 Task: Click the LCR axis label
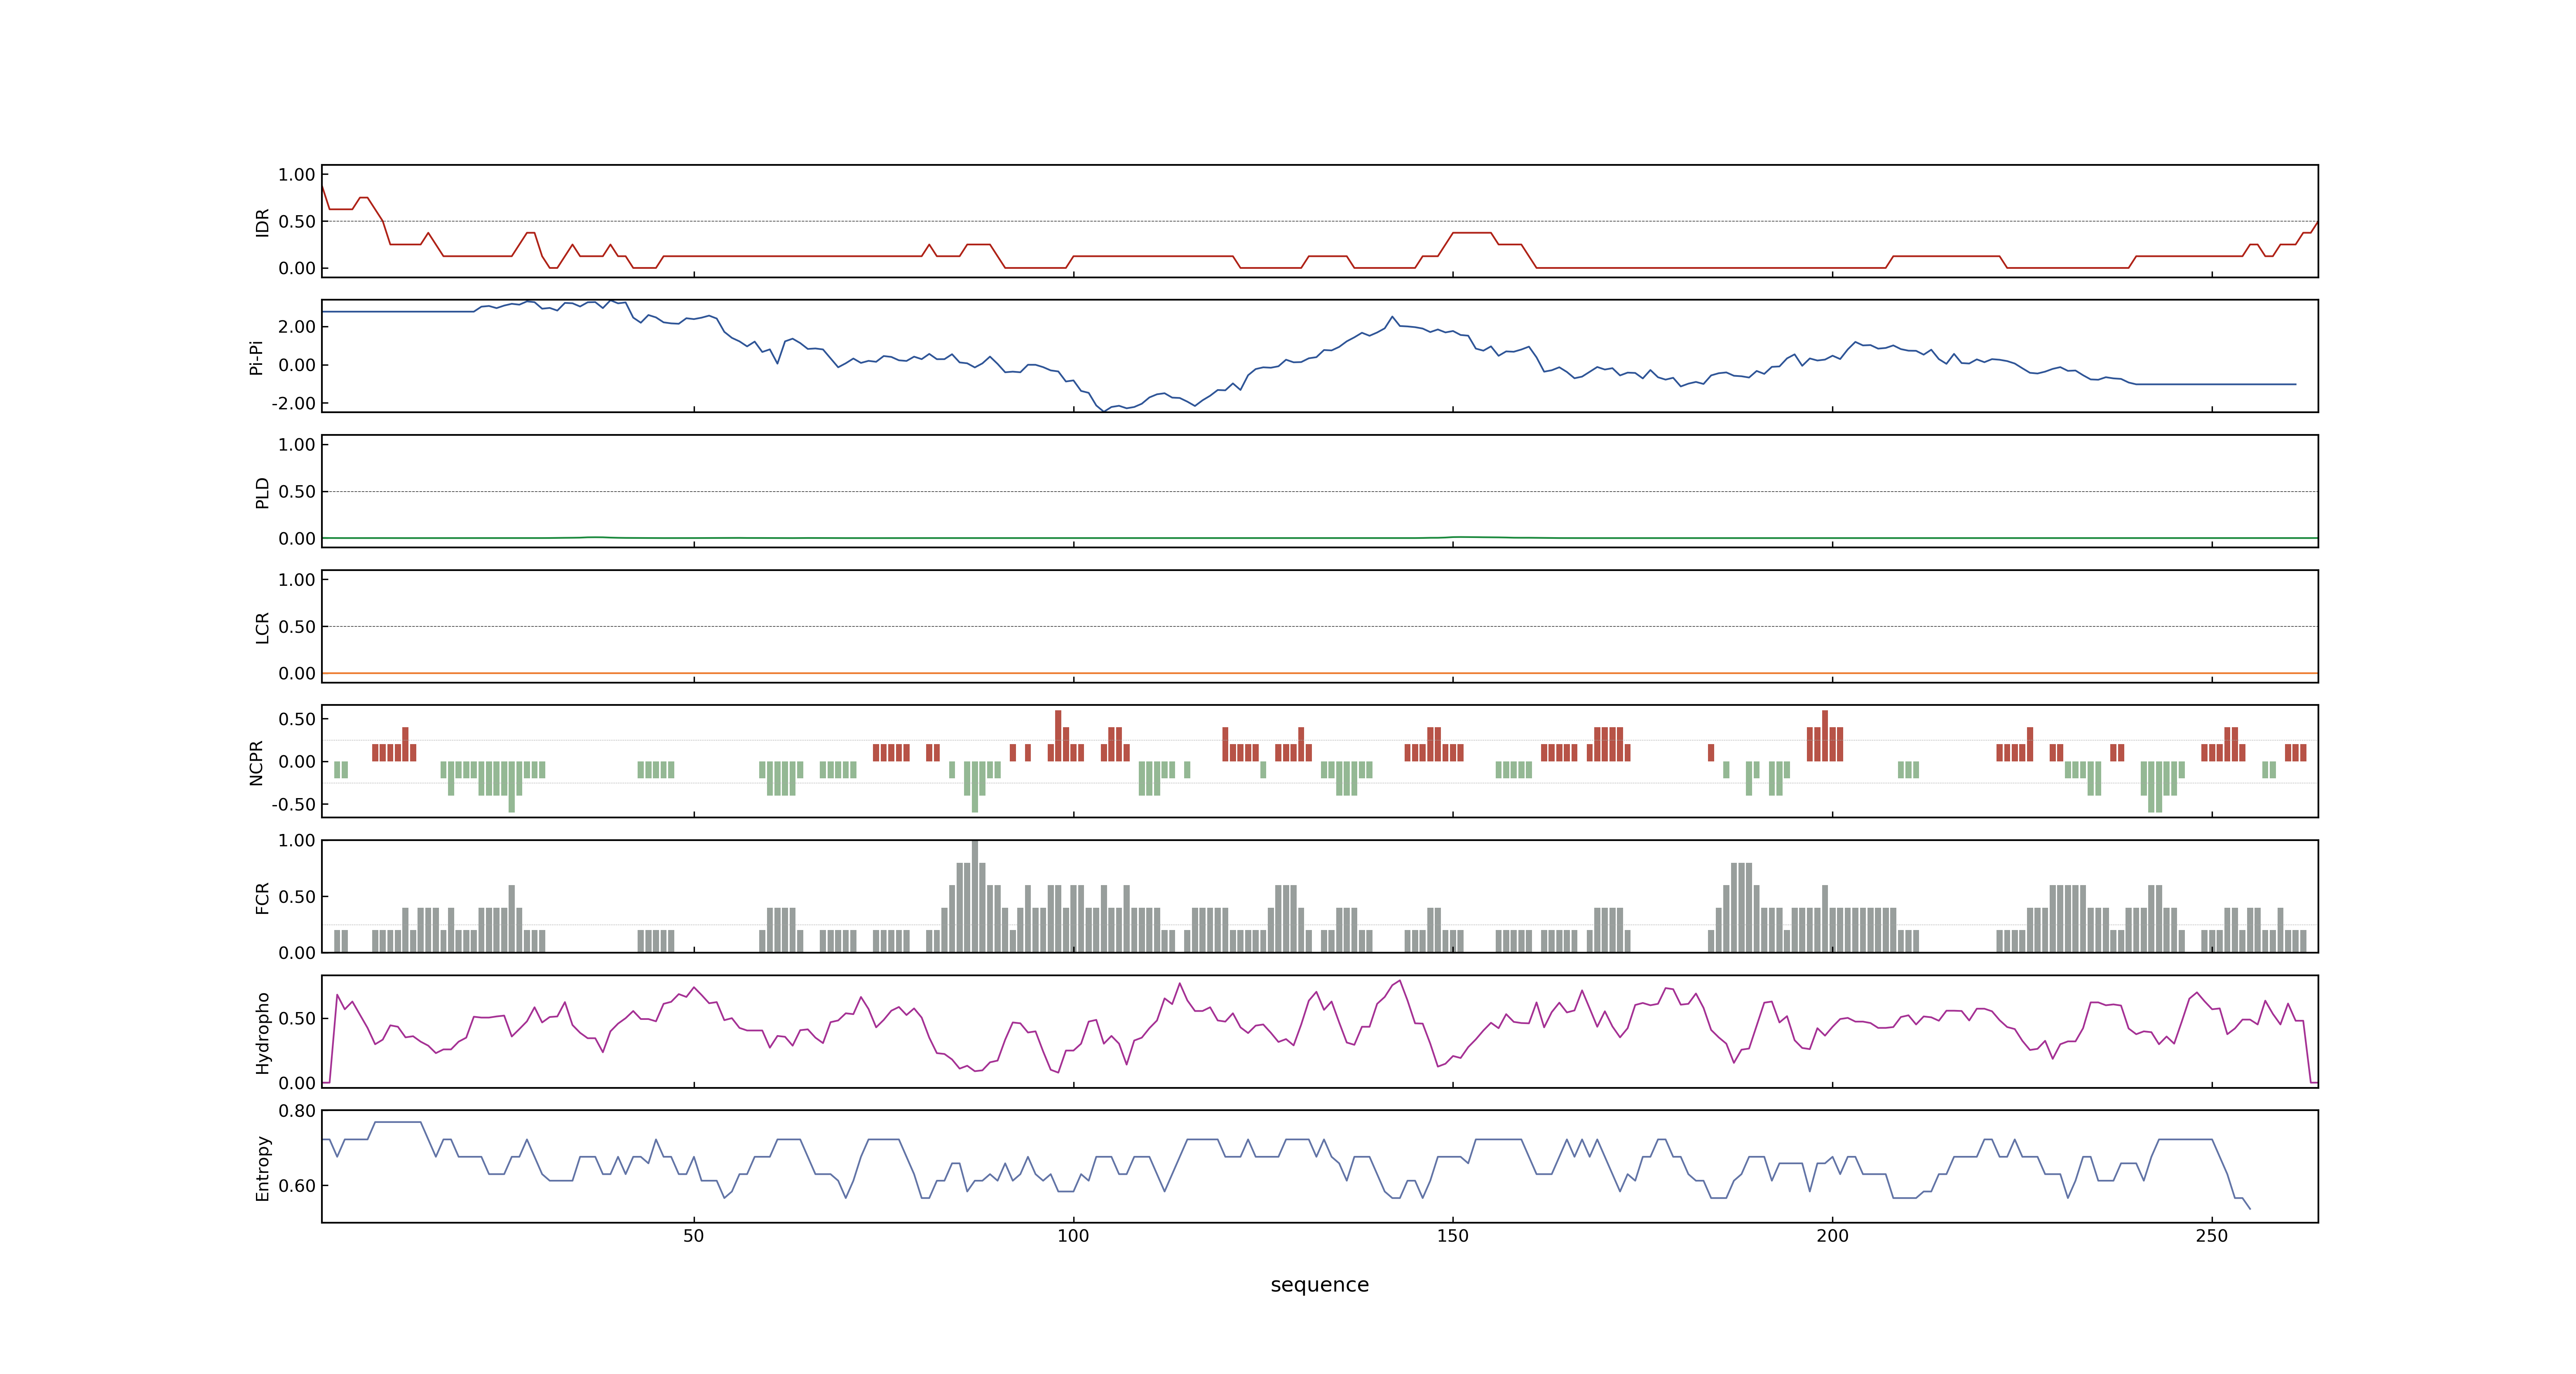pyautogui.click(x=263, y=628)
